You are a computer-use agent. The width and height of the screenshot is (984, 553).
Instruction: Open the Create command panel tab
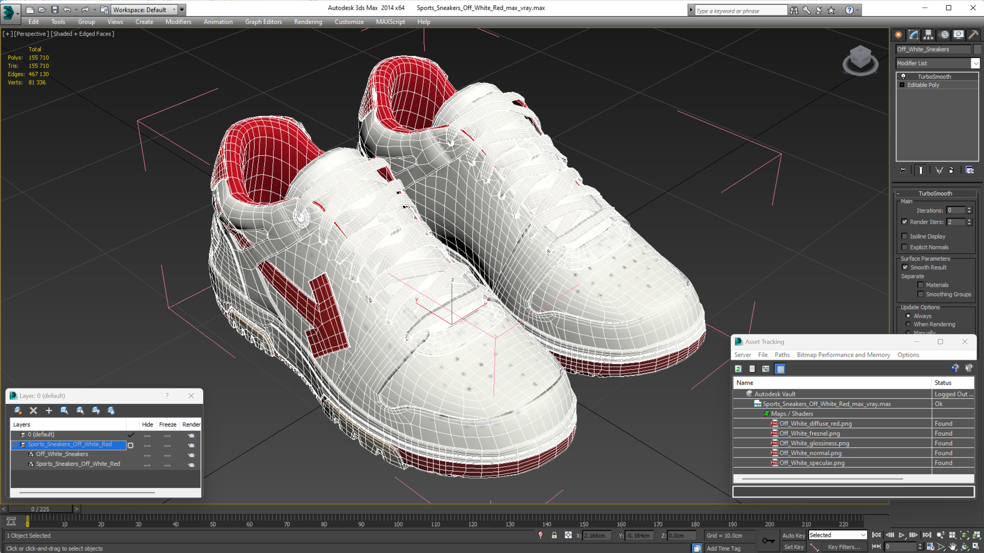click(x=898, y=35)
